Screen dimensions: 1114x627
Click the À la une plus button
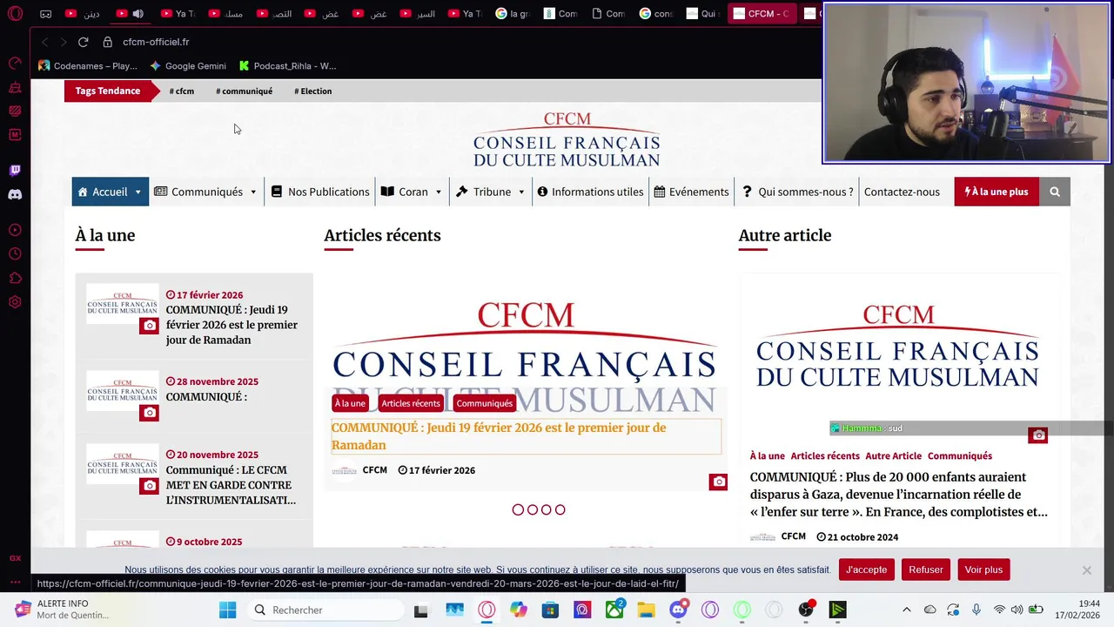tap(997, 192)
